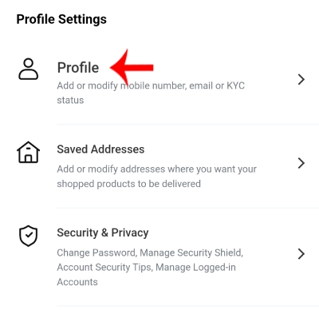Click the 'status' word under Profile
The height and width of the screenshot is (314, 319).
point(70,101)
